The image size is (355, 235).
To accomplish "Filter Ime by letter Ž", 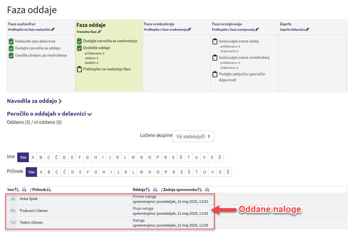I will coord(220,157).
